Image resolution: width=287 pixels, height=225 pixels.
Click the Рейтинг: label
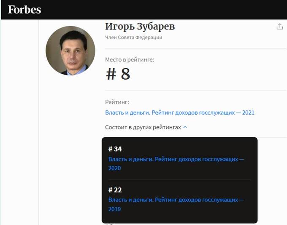tap(117, 102)
